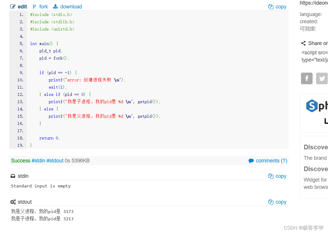
Task: Click stdout line ending with 3213
Action: point(42,219)
